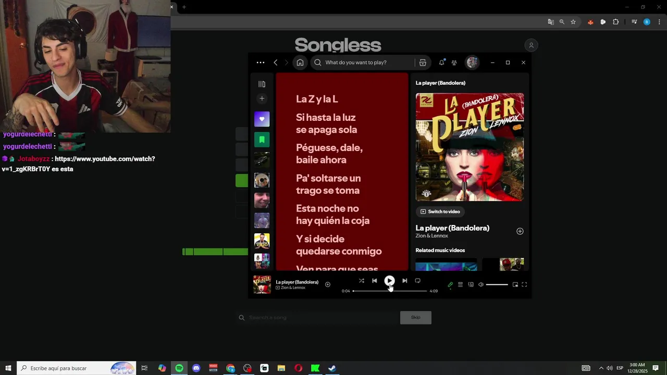Toggle repeat mode
667x375 pixels.
[x=417, y=281]
